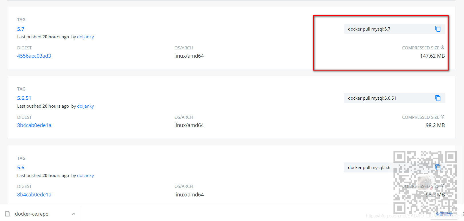Open the downloaded docker-ce.repo file

tap(32, 214)
